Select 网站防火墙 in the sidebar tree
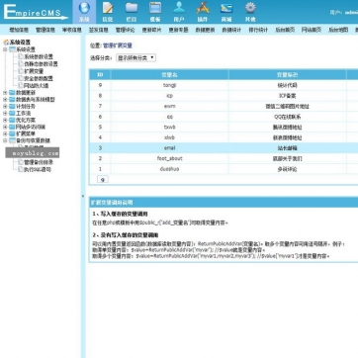The width and height of the screenshot is (358, 358). (36, 86)
